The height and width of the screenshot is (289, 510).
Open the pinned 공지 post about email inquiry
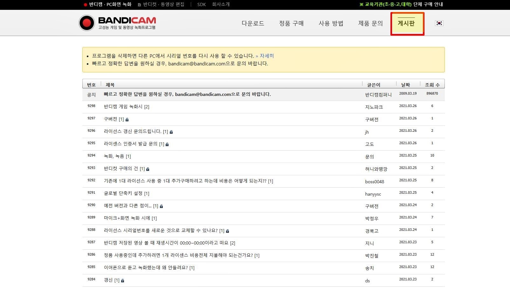tap(187, 94)
